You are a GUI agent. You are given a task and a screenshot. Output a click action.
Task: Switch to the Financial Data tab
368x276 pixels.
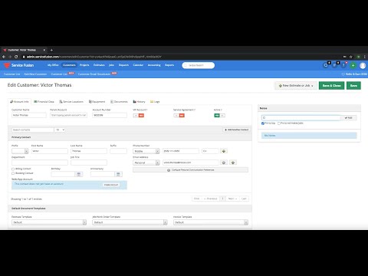44,102
